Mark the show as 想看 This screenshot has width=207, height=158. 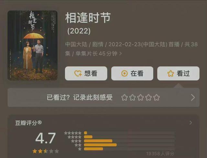86,73
